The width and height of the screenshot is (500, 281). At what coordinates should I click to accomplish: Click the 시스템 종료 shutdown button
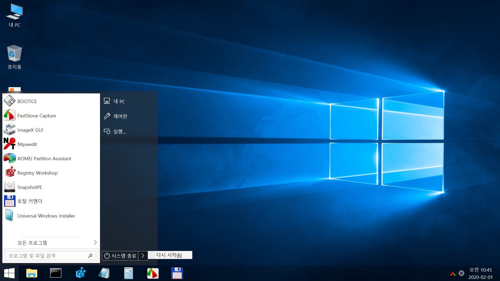point(120,256)
